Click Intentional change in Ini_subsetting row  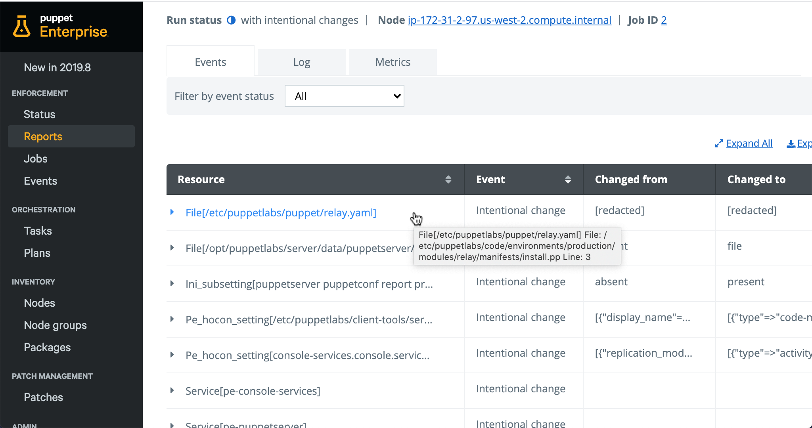(x=521, y=282)
